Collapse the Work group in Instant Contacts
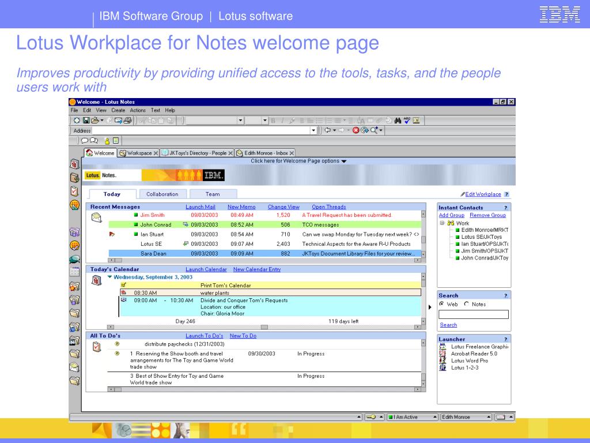Viewport: 590px width, 443px height. click(442, 223)
